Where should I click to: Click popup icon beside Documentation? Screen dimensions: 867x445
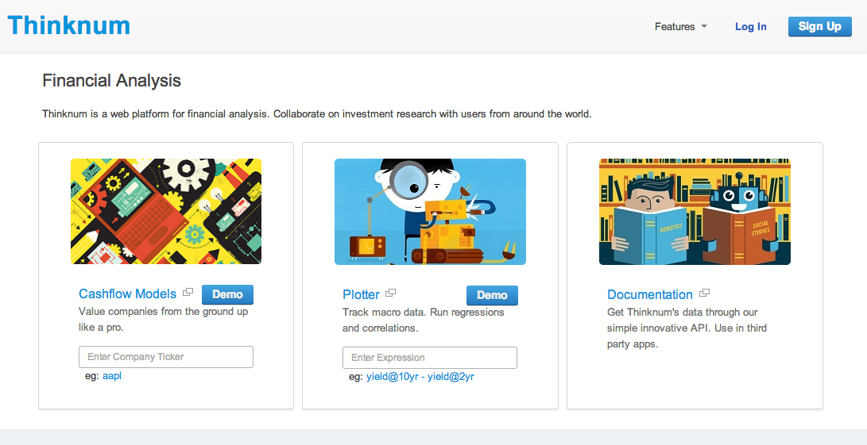[705, 293]
